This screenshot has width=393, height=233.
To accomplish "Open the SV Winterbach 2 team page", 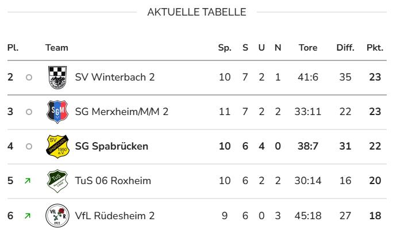I will 115,77.
